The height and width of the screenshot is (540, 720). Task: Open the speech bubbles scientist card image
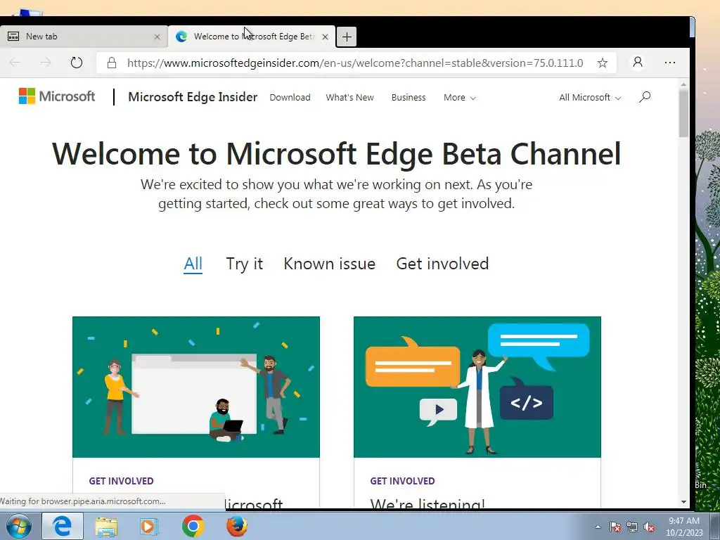point(477,387)
